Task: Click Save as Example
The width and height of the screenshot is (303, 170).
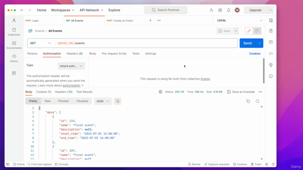Action: click(241, 92)
